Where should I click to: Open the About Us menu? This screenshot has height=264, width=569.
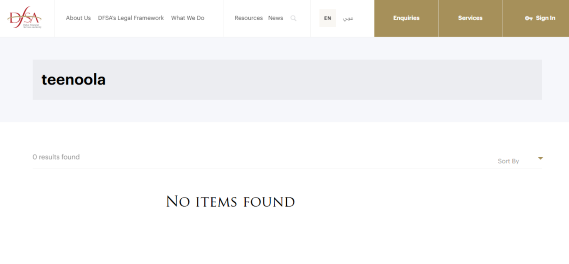[78, 18]
